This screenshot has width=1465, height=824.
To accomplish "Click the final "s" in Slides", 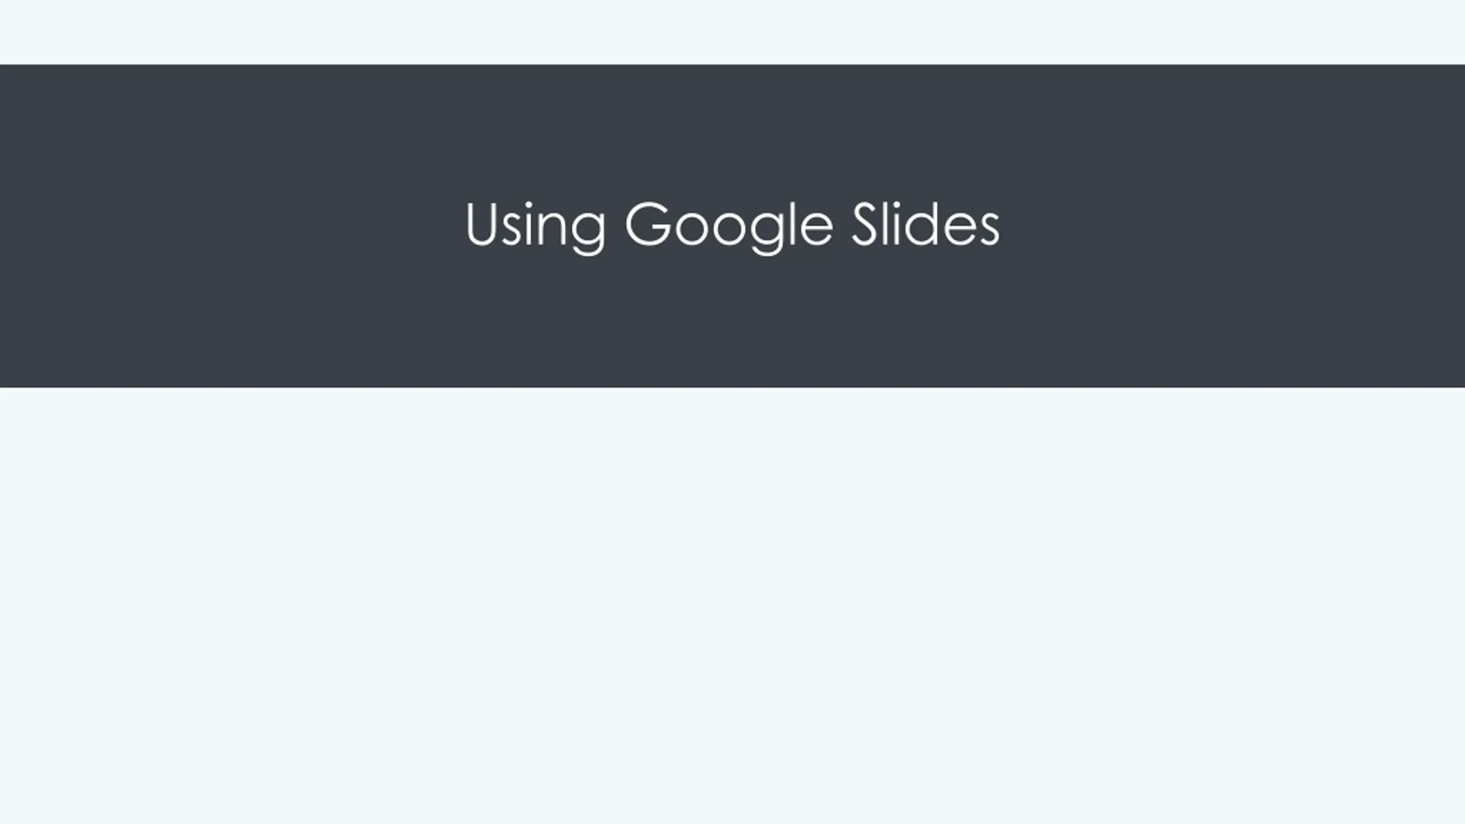I will point(988,229).
